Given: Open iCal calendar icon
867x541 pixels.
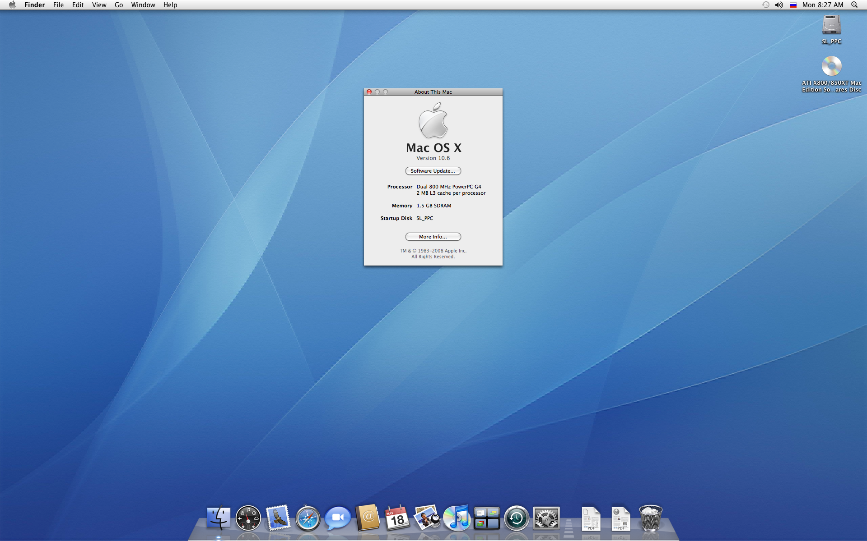Looking at the screenshot, I should [x=397, y=518].
